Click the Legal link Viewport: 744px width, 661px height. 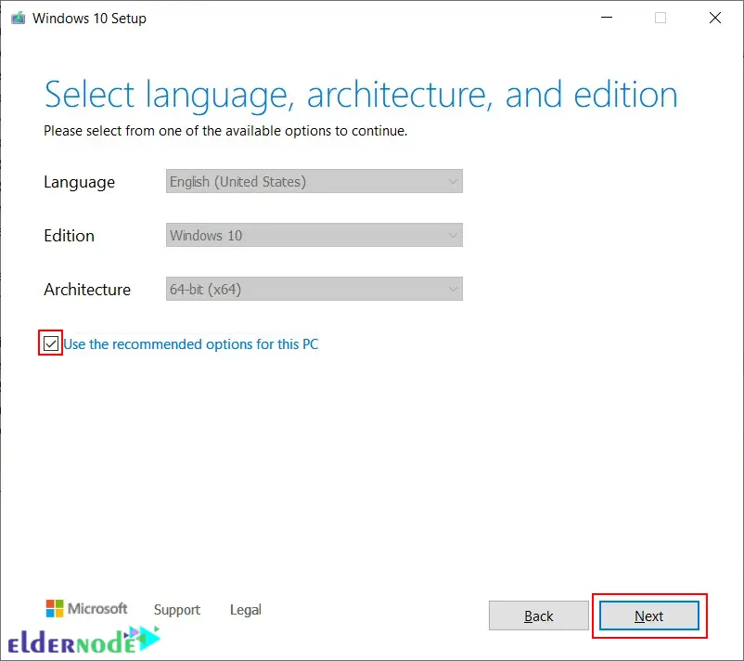244,610
